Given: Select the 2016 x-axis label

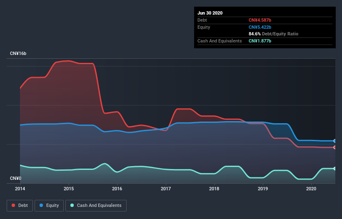Looking at the screenshot, I should point(117,189).
